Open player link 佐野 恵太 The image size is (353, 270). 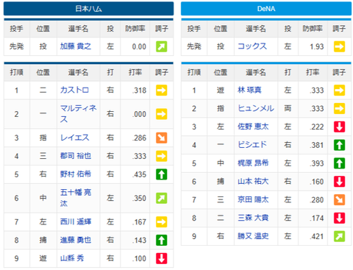coord(253,127)
